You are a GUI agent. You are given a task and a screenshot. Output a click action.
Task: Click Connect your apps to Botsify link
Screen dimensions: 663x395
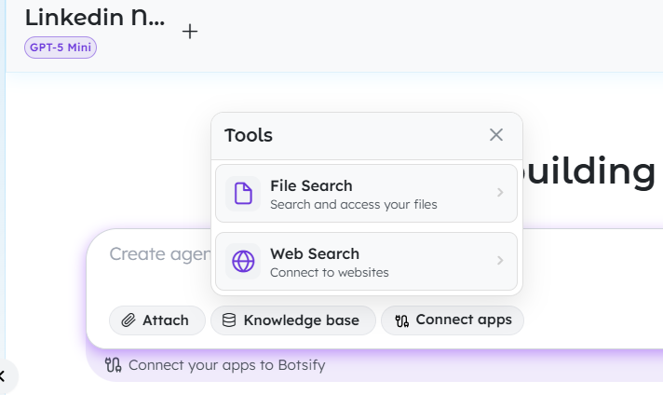point(226,365)
